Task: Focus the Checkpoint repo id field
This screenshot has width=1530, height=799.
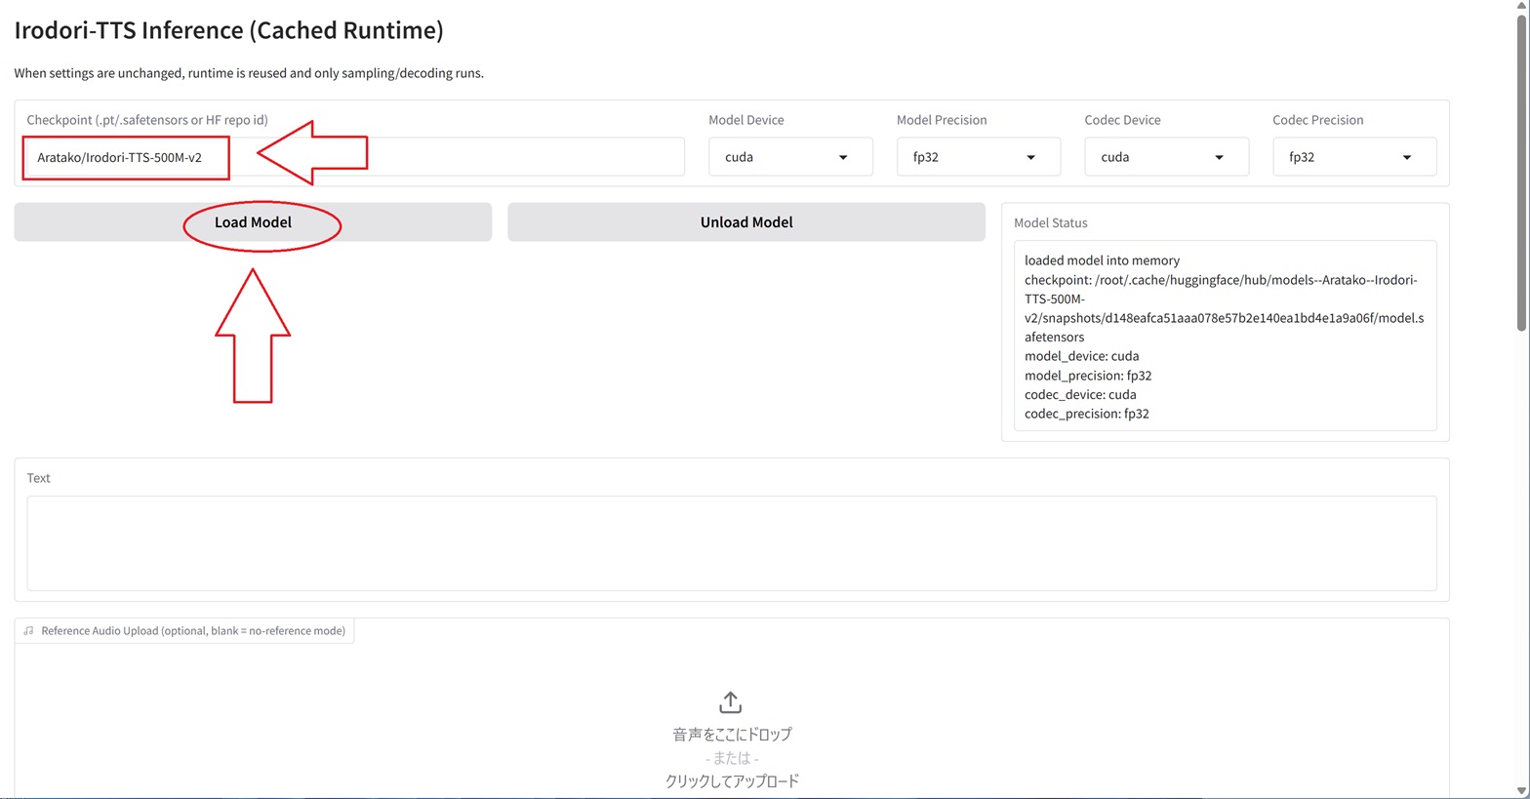Action: point(439,157)
